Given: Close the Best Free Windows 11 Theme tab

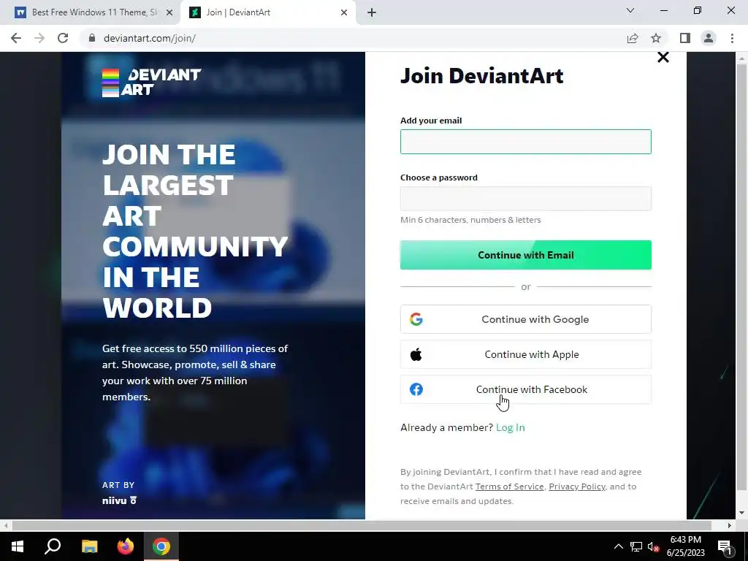Looking at the screenshot, I should [x=169, y=12].
